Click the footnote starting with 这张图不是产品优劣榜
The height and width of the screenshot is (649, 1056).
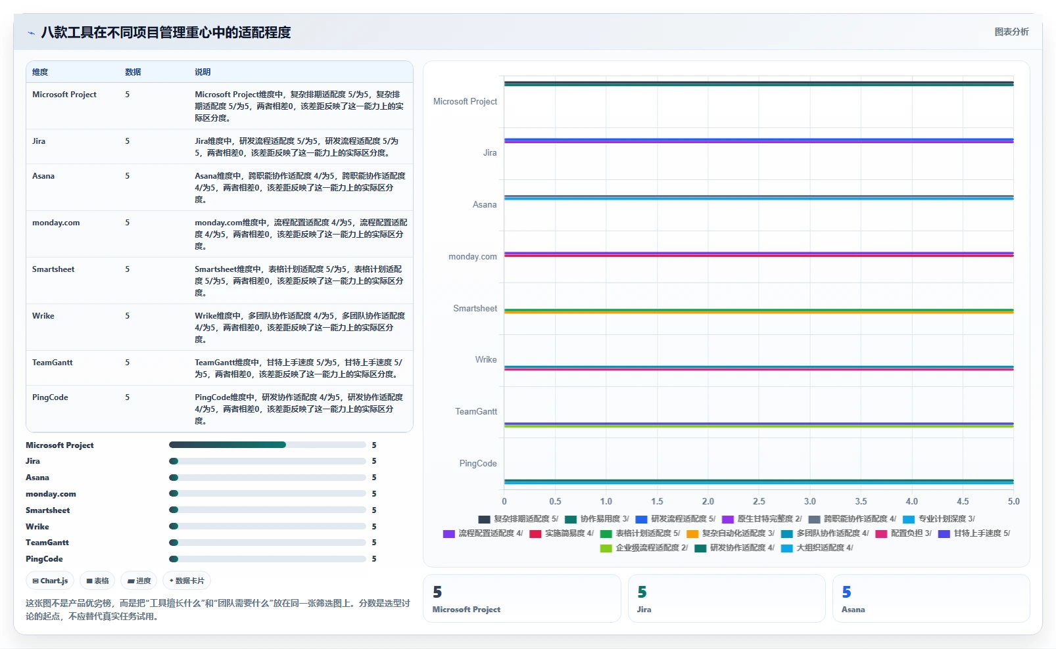[218, 610]
